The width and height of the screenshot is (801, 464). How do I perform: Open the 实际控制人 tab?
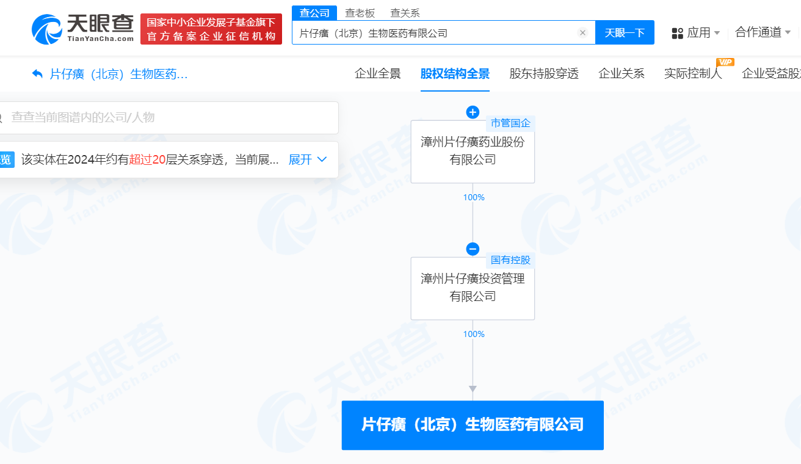tap(693, 74)
